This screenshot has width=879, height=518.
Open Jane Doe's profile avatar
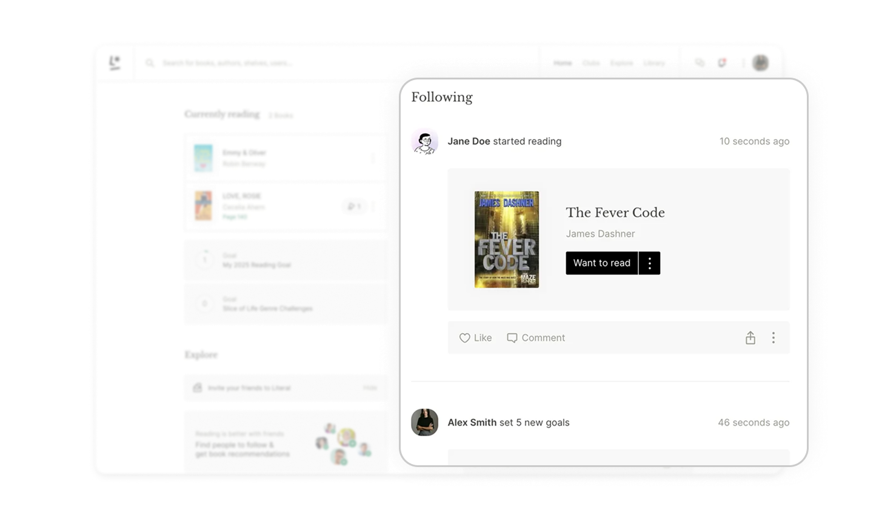424,141
